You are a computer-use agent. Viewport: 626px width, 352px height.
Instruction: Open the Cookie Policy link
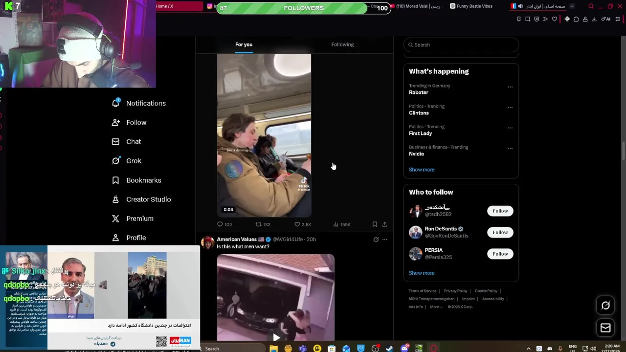[486, 291]
